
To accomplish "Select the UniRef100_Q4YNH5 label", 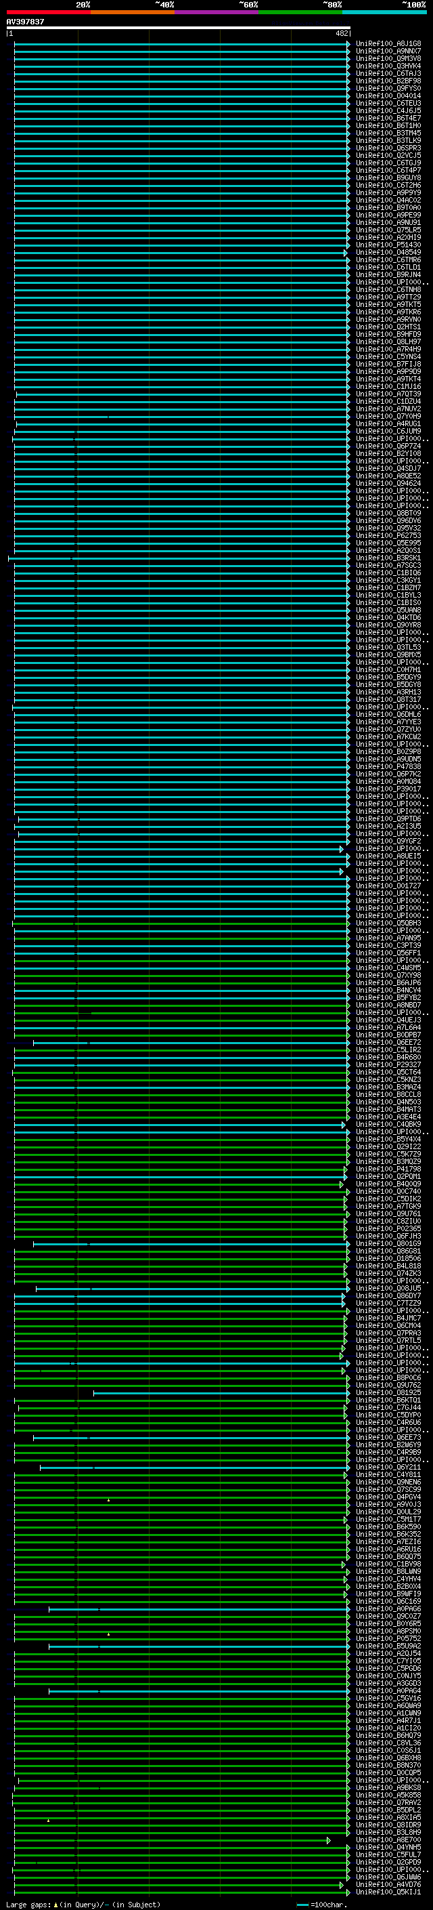I will 388,1848.
